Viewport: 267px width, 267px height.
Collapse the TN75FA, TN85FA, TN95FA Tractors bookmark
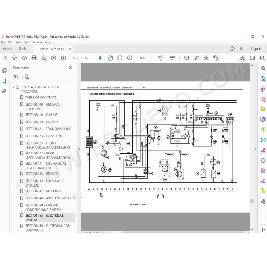pos(13,87)
